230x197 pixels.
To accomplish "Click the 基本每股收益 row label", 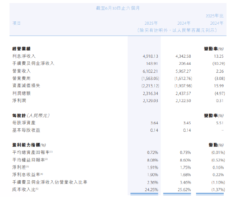I will pos(26,130).
